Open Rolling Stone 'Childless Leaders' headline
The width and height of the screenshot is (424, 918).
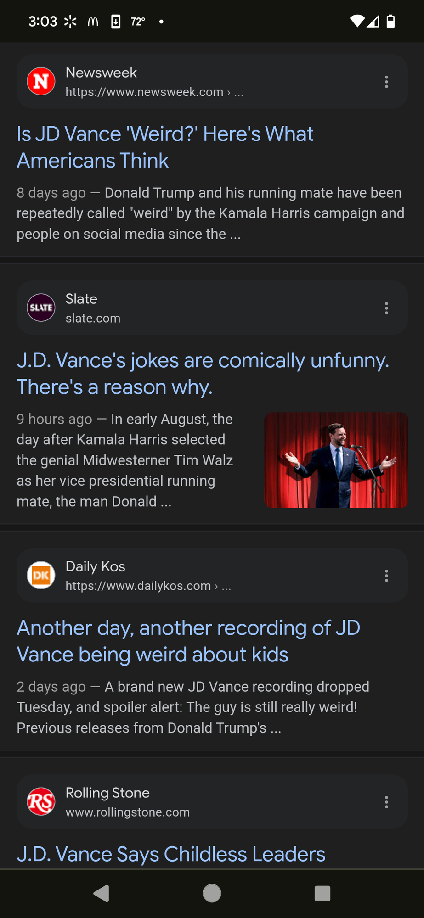click(171, 854)
